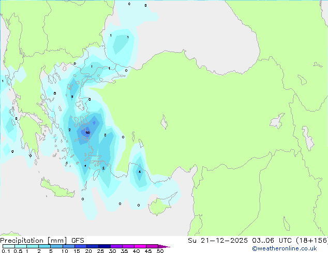Pick legend swatch between 15 and 20

(81, 246)
